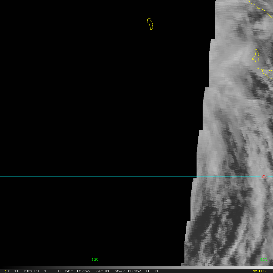Click the 10 SEP date text
This screenshot has height=273, width=273.
[65, 271]
